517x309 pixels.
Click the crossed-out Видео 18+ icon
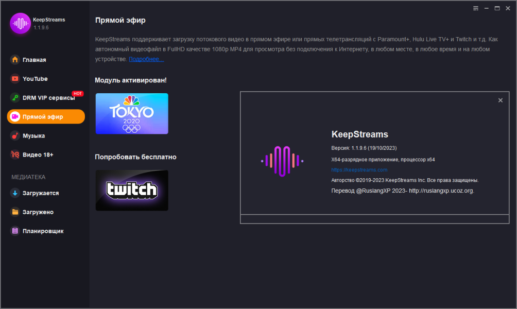click(x=15, y=154)
